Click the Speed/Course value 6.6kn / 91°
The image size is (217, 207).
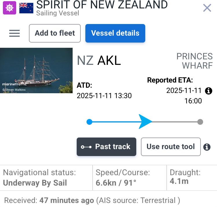click(116, 183)
